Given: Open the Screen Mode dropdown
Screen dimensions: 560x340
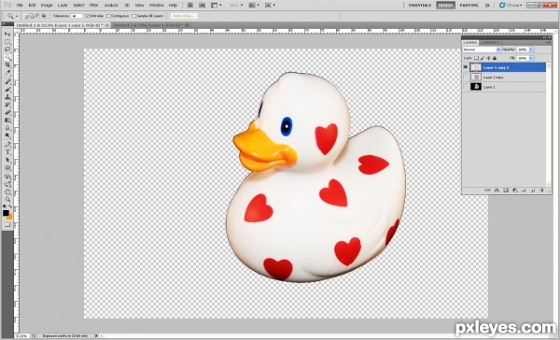Looking at the screenshot, I should (x=270, y=6).
